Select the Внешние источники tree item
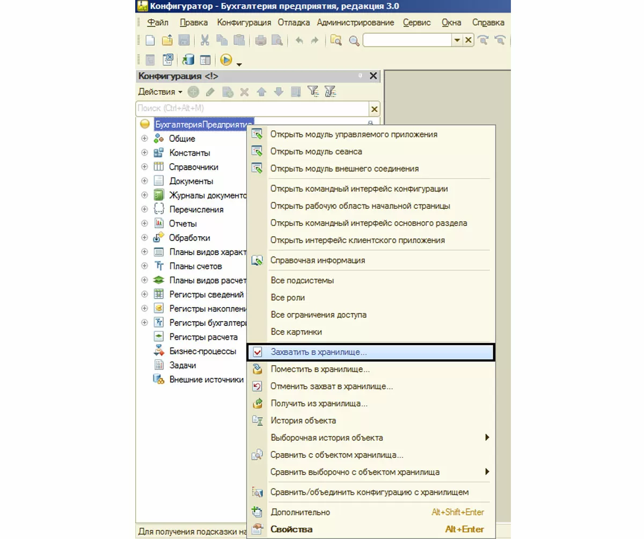Screen dimensions: 644x539 tap(206, 380)
